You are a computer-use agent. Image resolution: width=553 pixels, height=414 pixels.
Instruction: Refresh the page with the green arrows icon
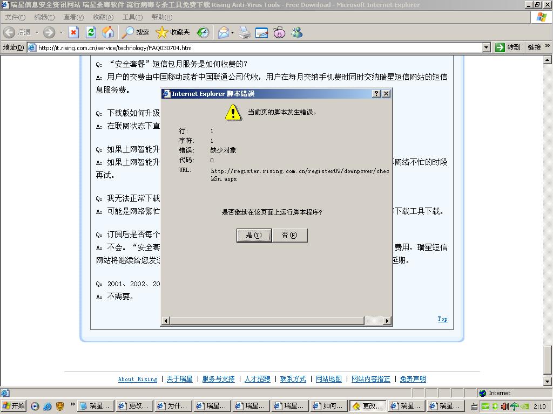[91, 32]
